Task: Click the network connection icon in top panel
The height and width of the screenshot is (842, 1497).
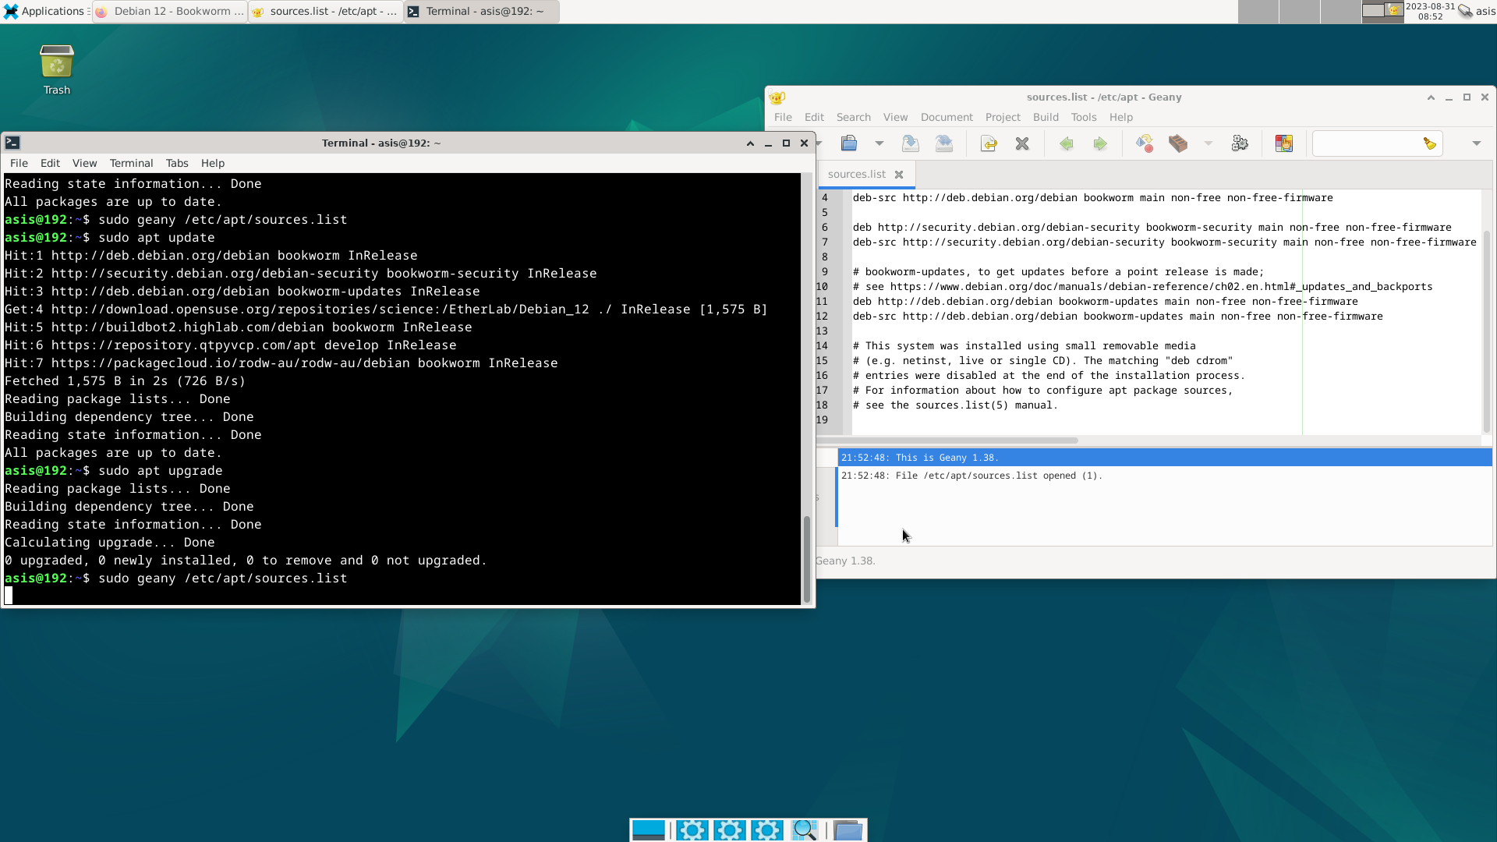Action: tap(1465, 12)
